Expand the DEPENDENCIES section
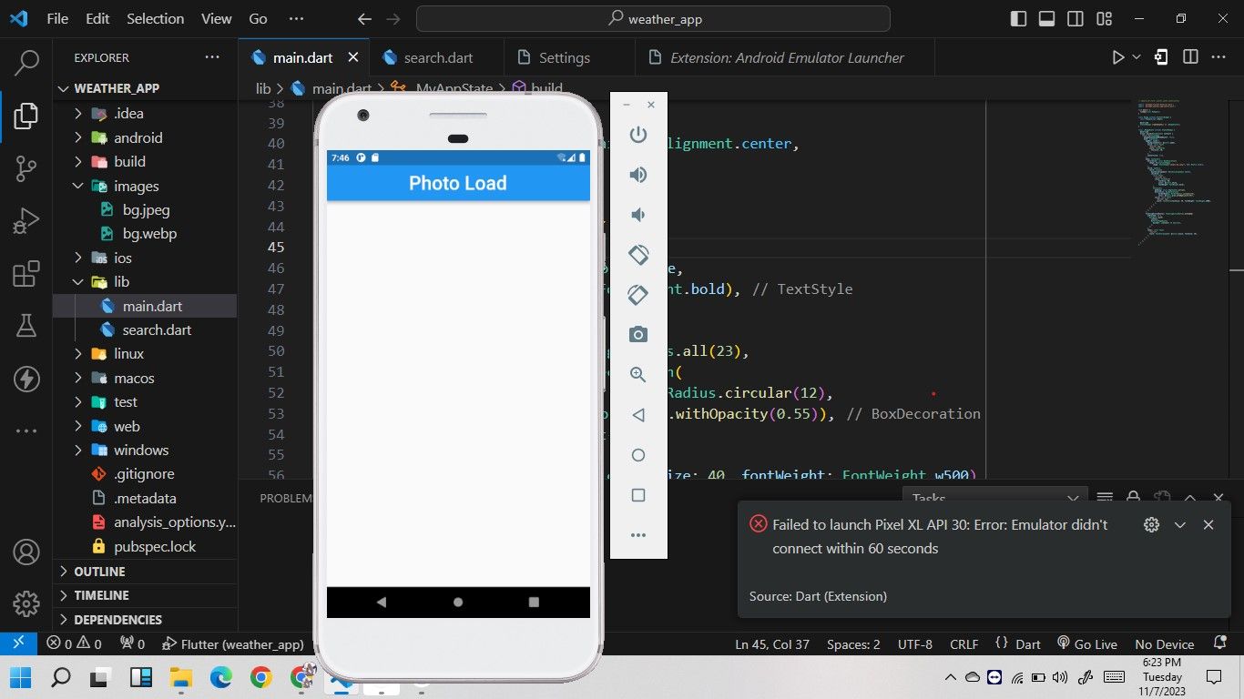Screen dimensions: 1244x699 click(145, 620)
